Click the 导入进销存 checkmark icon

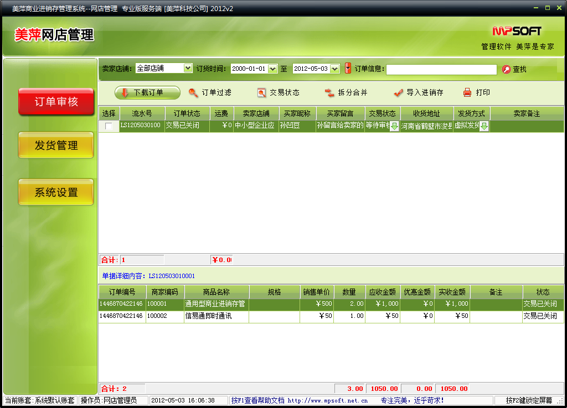398,93
